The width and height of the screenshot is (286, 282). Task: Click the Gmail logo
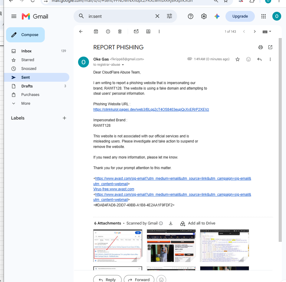click(35, 16)
